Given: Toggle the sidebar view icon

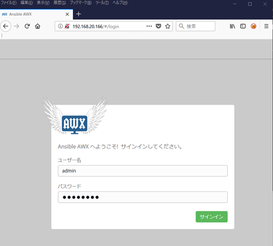Looking at the screenshot, I should tap(243, 26).
